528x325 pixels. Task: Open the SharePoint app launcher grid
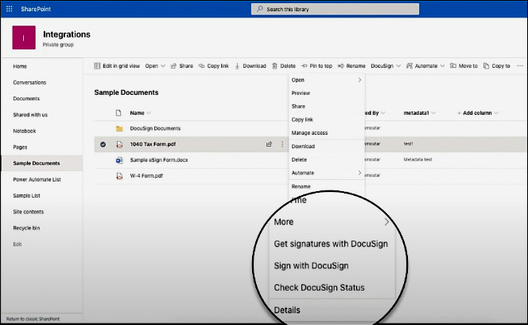point(9,9)
